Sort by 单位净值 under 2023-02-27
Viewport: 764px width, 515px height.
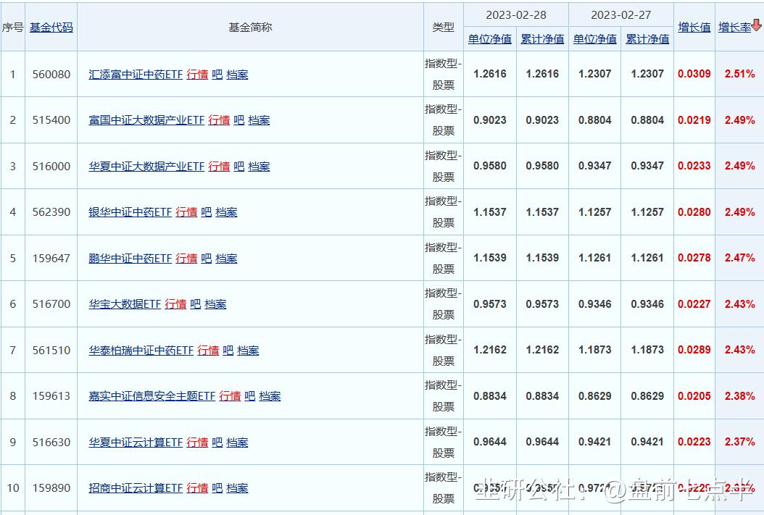pyautogui.click(x=594, y=39)
